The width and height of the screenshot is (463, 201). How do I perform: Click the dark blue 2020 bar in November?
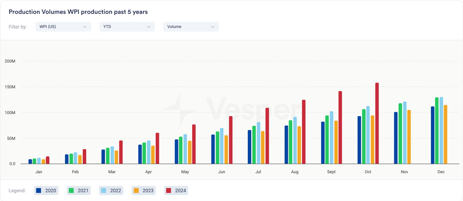click(x=396, y=138)
